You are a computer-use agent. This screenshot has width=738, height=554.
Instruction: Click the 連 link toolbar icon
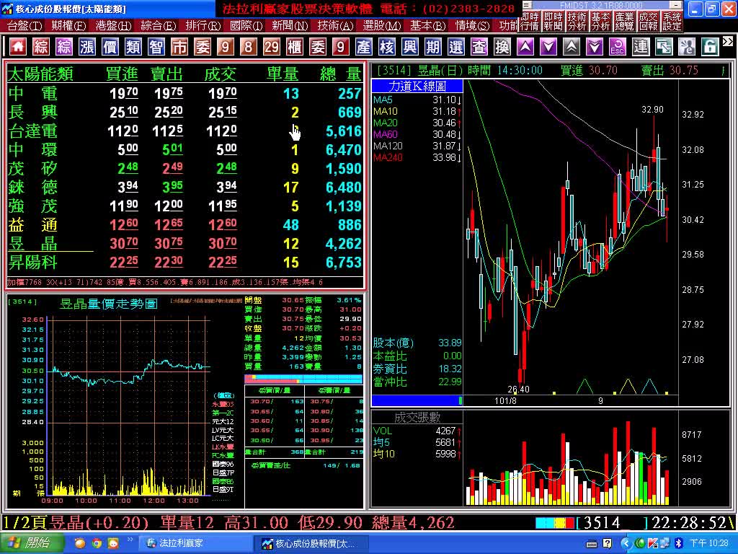click(641, 47)
